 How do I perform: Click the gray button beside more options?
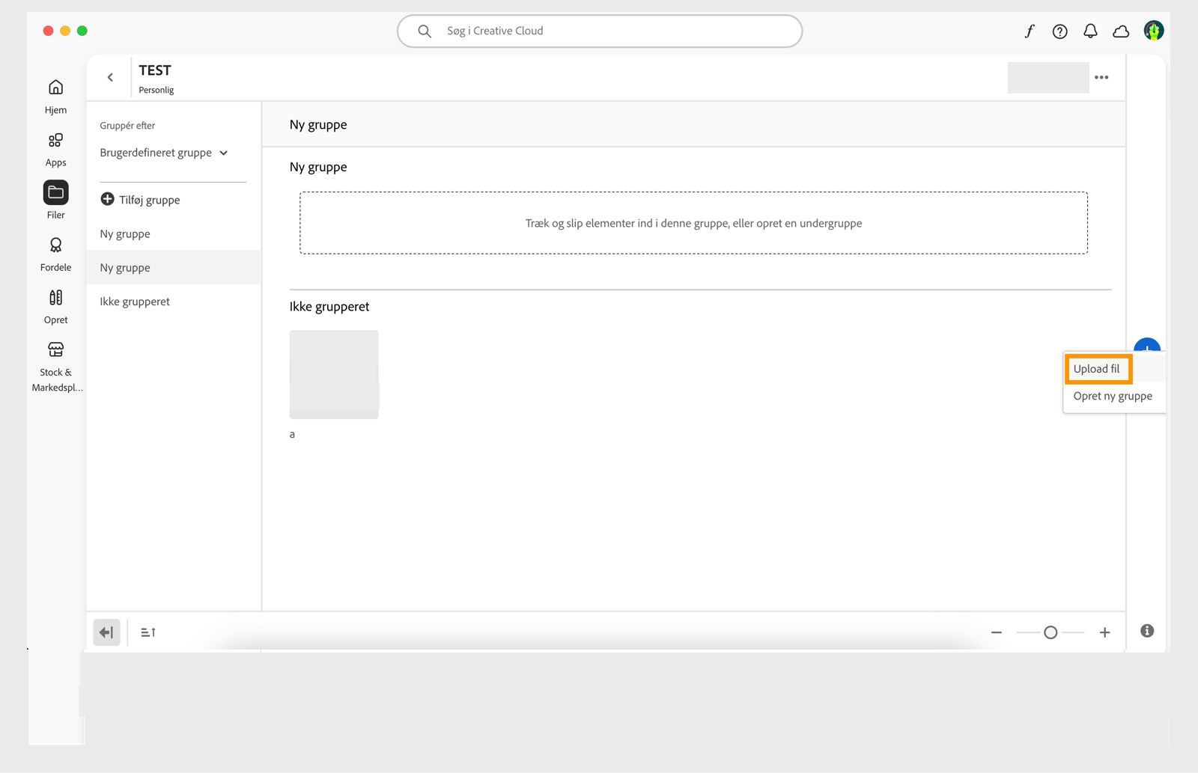coord(1048,77)
